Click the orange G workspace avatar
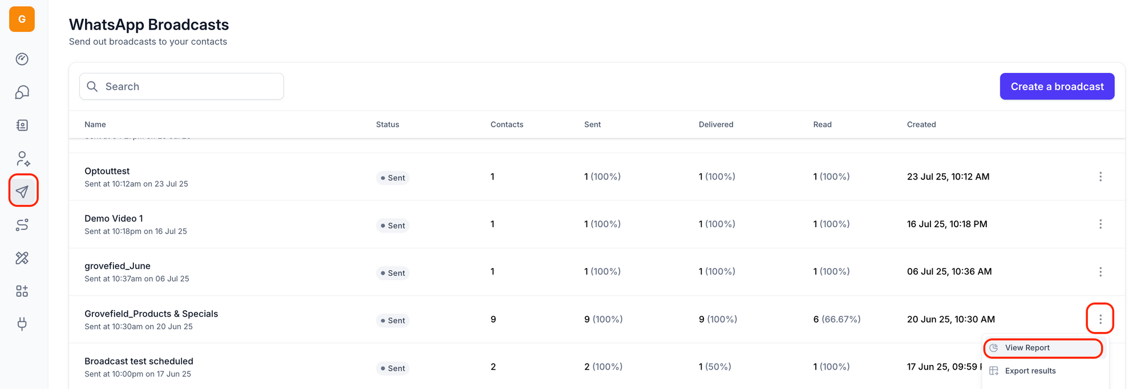Viewport: 1141px width, 389px height. tap(22, 19)
